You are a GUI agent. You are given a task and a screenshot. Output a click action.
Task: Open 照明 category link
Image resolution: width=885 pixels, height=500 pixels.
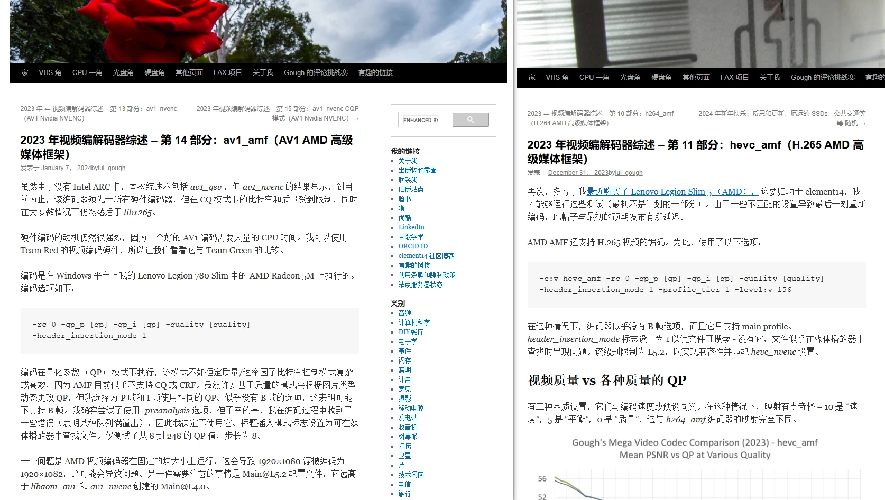click(x=404, y=370)
